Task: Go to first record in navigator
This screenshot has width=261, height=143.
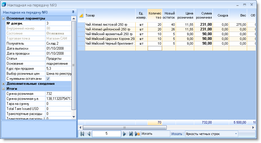Action: pyautogui.click(x=82, y=134)
